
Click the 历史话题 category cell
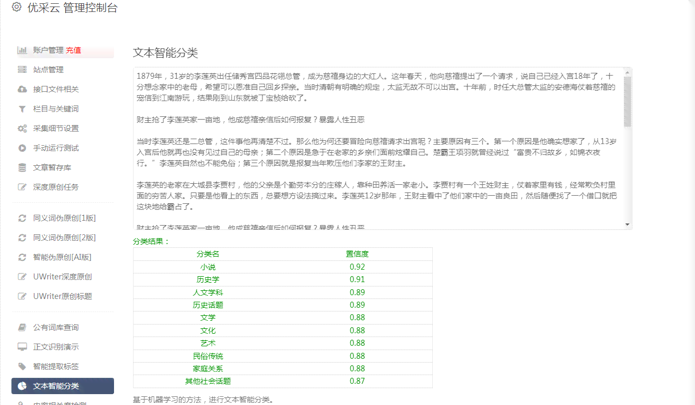(208, 305)
